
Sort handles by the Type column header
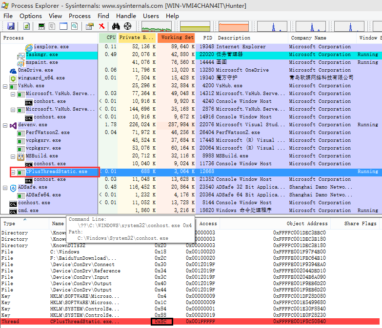pyautogui.click(x=24, y=223)
